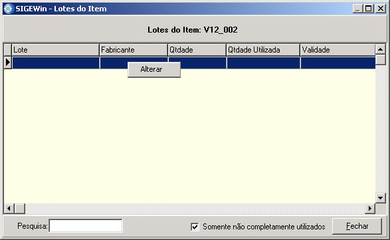The width and height of the screenshot is (390, 240).
Task: Click the horizontal scrollbar right arrow
Action: 370,208
